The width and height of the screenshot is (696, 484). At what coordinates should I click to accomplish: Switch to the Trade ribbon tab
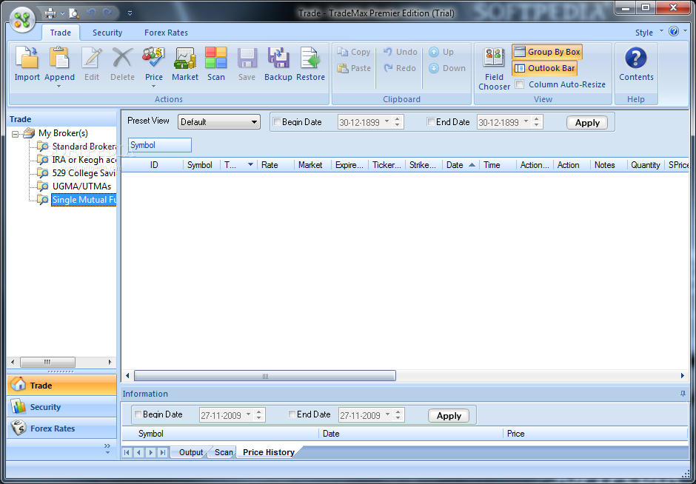click(x=61, y=33)
